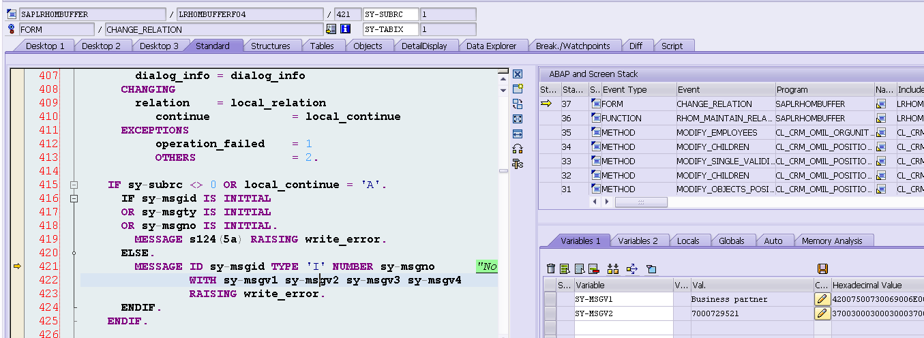This screenshot has width=924, height=338.
Task: Open the Memory Analysis tab
Action: (x=832, y=241)
